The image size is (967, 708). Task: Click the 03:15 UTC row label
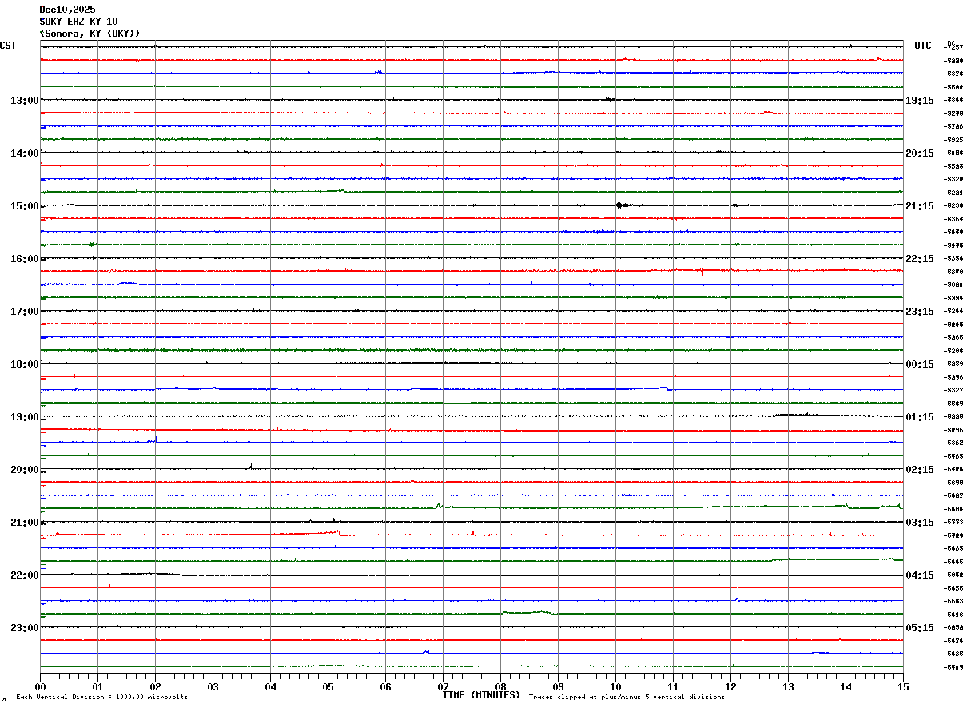[x=920, y=523]
